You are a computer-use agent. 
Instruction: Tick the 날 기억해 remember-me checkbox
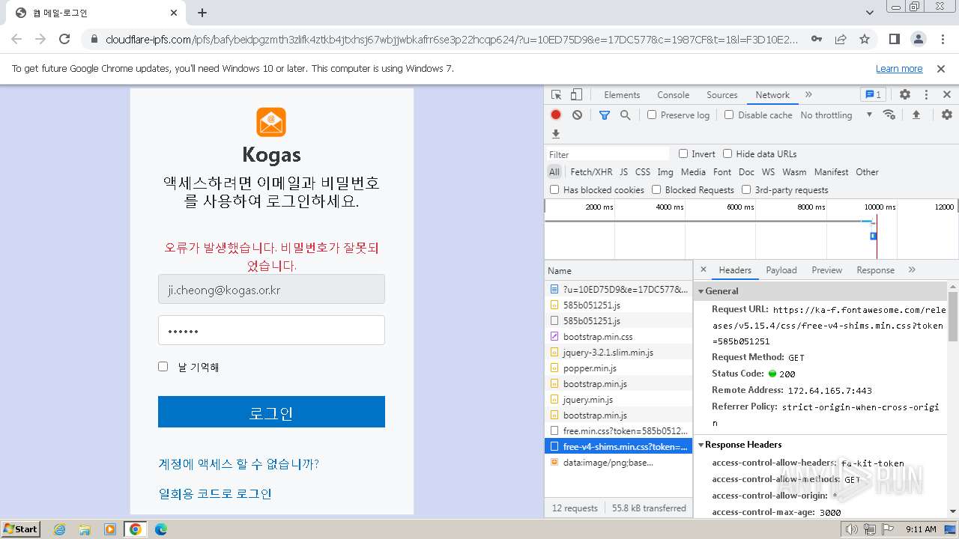pyautogui.click(x=163, y=366)
